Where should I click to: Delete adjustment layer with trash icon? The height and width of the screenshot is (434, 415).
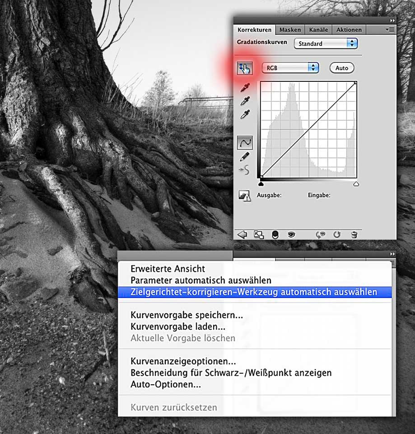(354, 235)
